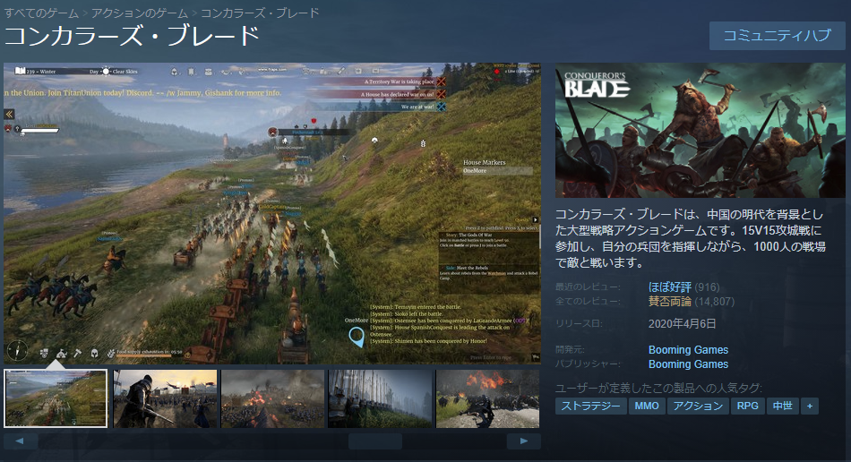Open コンカラーズ・ブレード breadcrumb link
This screenshot has height=462, width=851.
(260, 13)
